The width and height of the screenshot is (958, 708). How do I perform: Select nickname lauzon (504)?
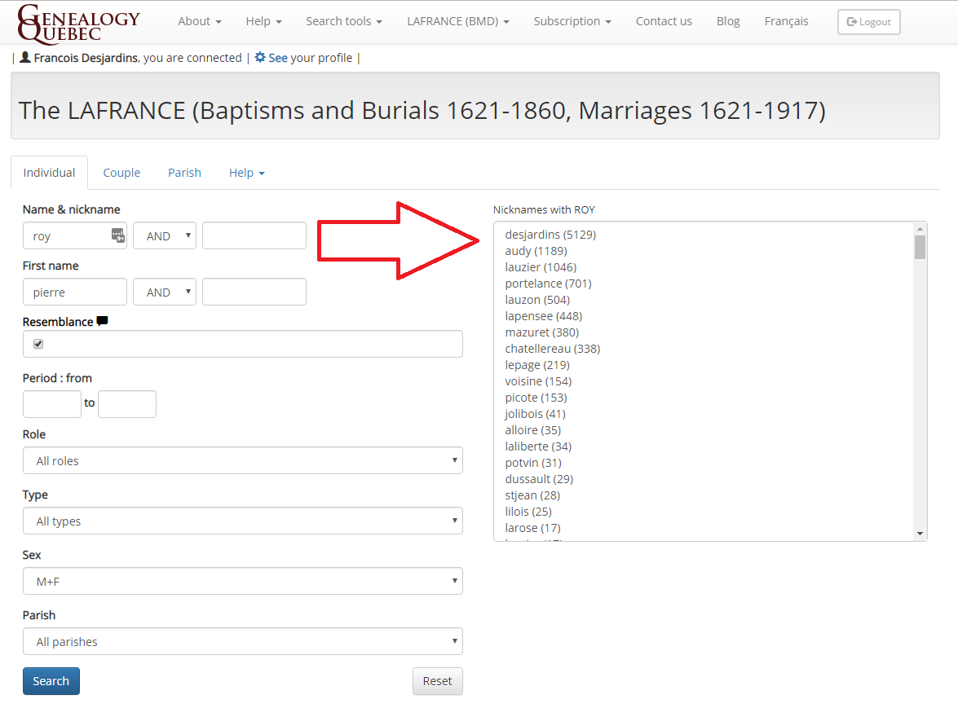(537, 300)
